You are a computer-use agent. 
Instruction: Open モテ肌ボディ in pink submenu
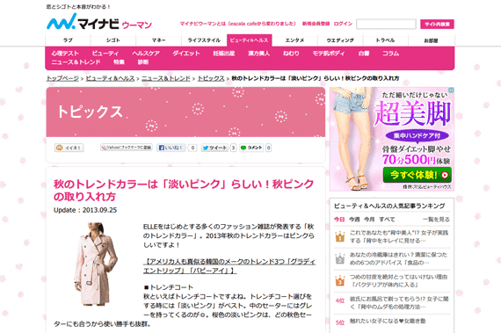tap(329, 54)
